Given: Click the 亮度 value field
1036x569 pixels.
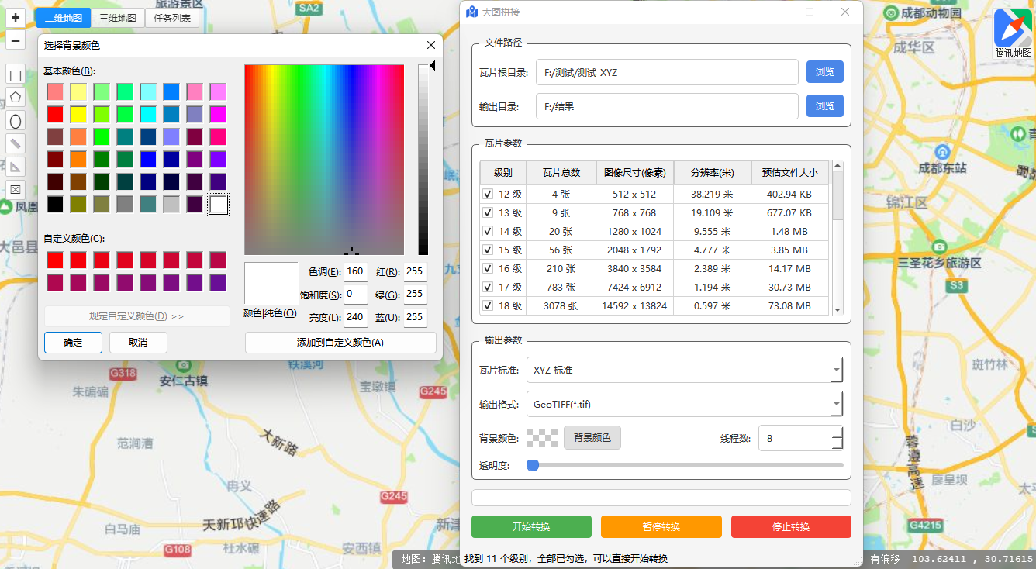Looking at the screenshot, I should click(355, 317).
